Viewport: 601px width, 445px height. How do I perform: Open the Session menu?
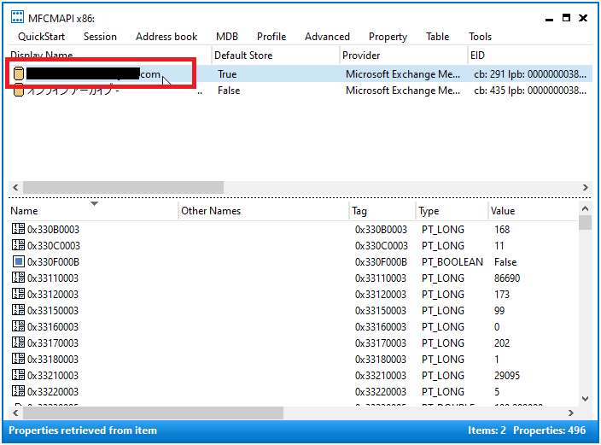[x=100, y=37]
